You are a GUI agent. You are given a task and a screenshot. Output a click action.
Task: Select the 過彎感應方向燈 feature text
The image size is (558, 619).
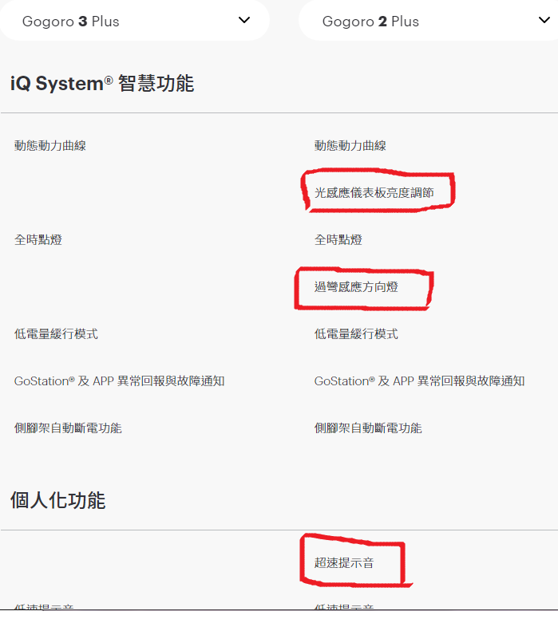pos(356,286)
